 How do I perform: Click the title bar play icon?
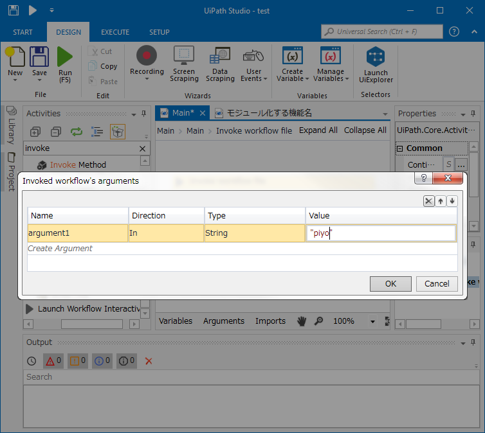tap(32, 10)
